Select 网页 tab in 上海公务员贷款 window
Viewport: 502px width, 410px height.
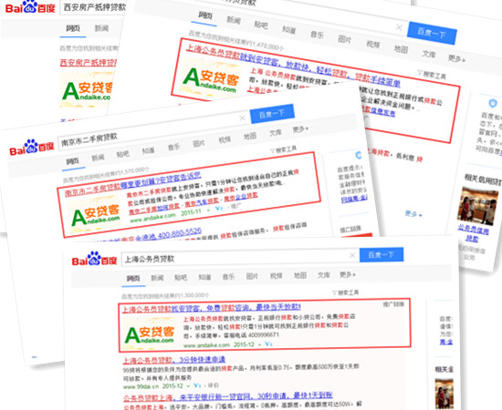(133, 278)
